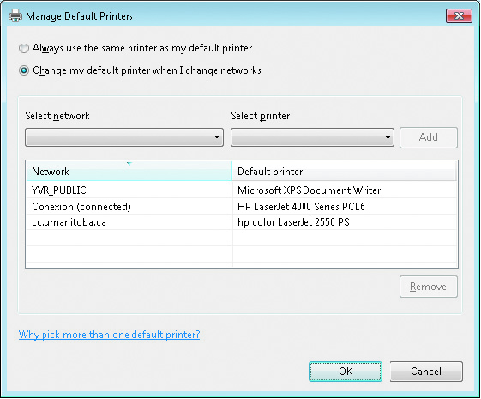Open Why pick more than one default printer link
Image resolution: width=481 pixels, height=399 pixels.
point(109,335)
